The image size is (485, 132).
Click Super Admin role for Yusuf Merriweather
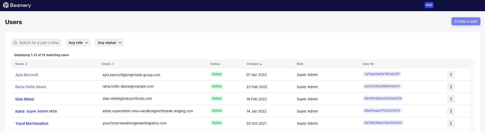(307, 123)
